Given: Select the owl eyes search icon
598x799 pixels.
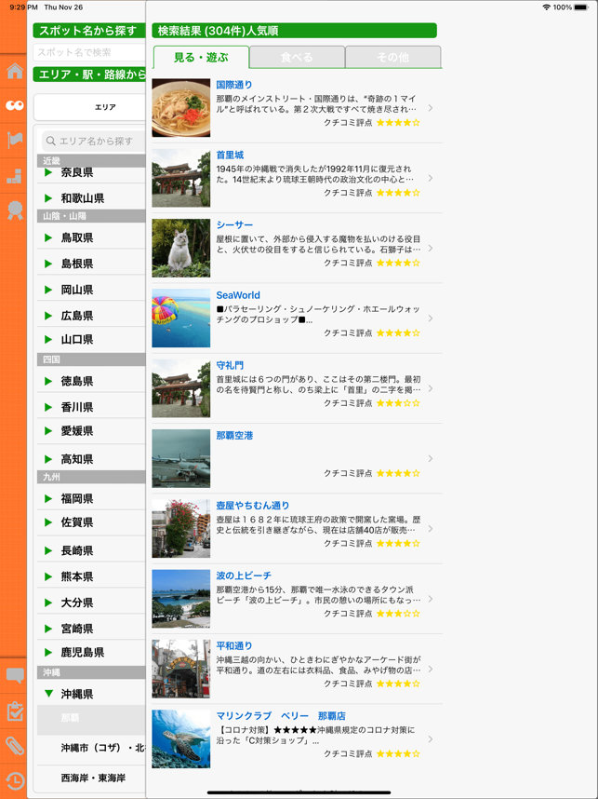Looking at the screenshot, I should click(x=15, y=105).
